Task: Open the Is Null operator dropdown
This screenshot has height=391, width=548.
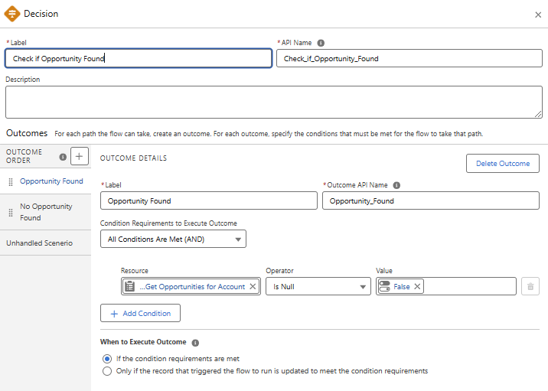Action: pos(318,287)
